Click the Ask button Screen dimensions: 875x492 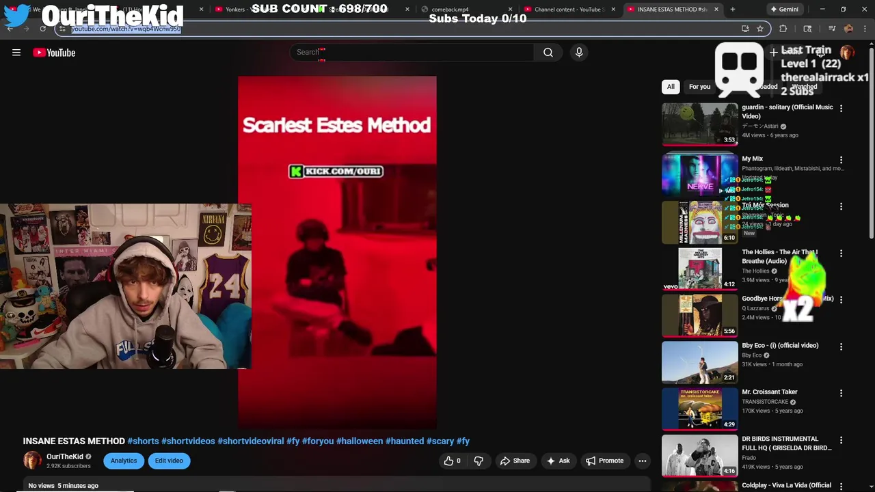point(558,461)
